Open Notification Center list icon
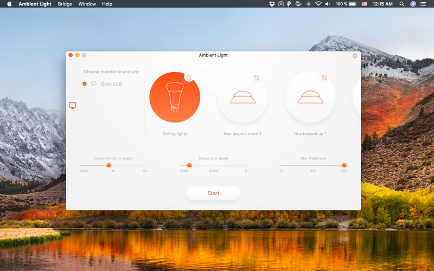Screen dimensions: 434x271 (x=423, y=4)
